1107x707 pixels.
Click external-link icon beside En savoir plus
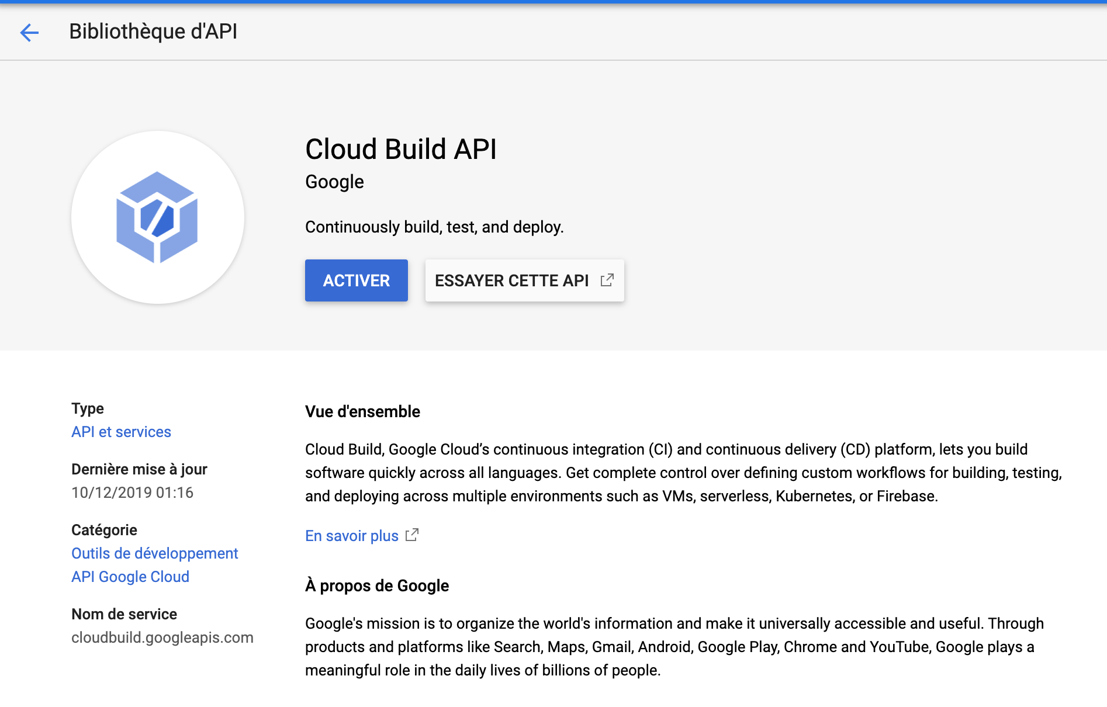[412, 535]
